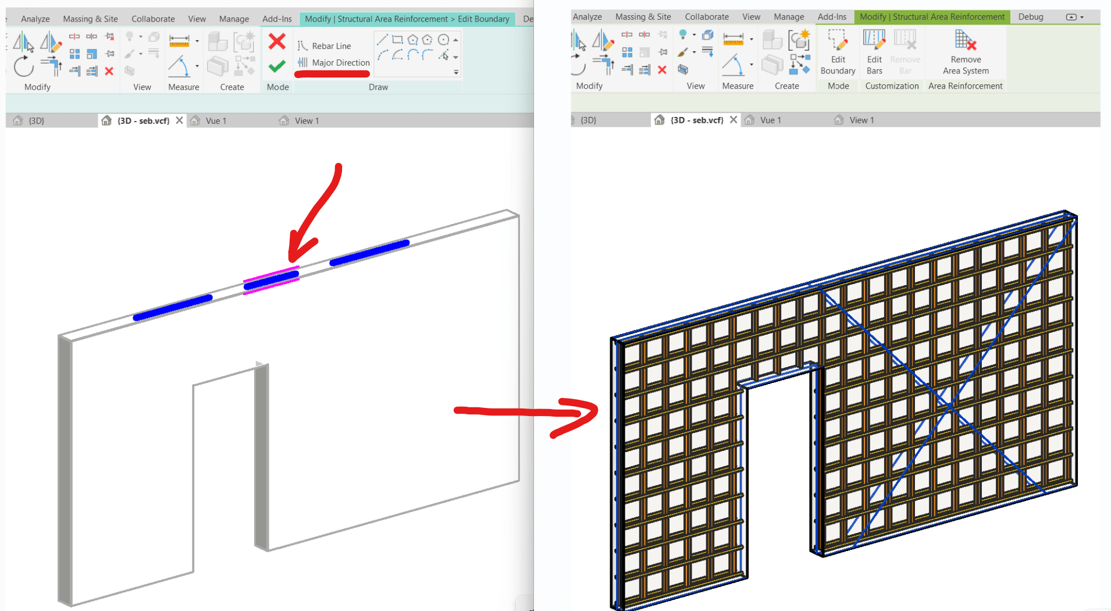Select the circle draw tool

443,40
